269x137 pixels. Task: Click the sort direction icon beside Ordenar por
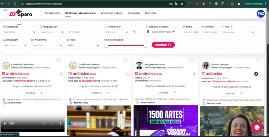134,32
